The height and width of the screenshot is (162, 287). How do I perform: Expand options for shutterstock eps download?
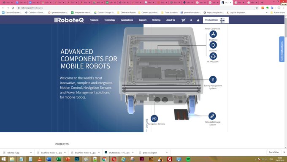coord(133,152)
